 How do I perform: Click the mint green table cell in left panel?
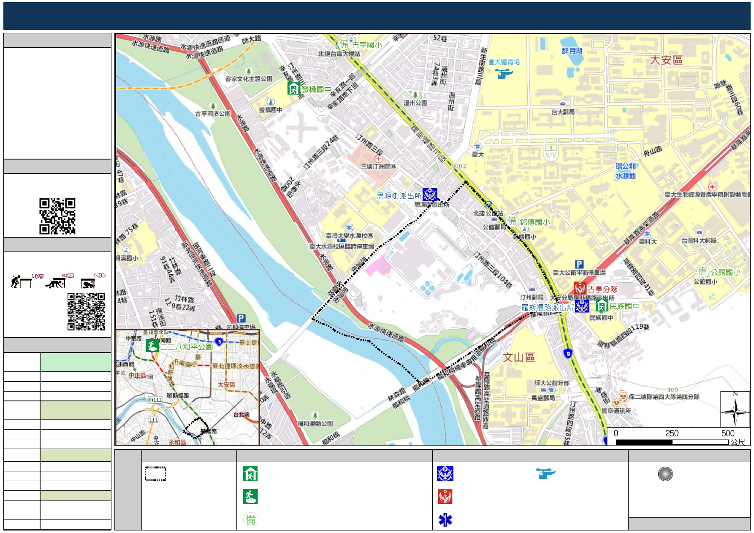click(x=76, y=362)
